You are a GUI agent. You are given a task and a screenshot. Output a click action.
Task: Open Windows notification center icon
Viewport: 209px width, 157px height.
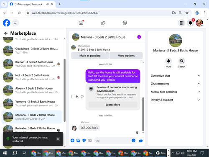tap(202, 153)
